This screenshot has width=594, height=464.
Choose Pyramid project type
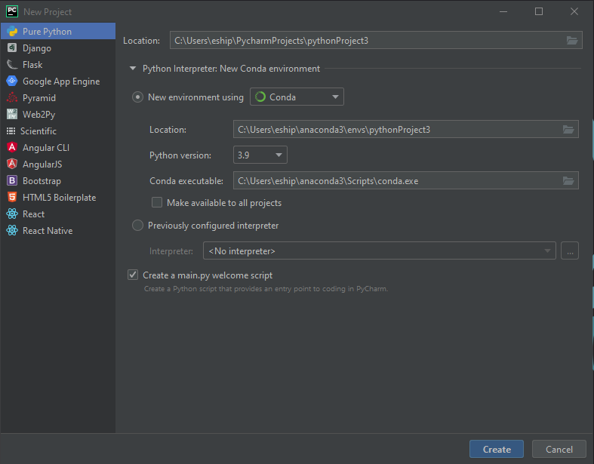point(58,98)
